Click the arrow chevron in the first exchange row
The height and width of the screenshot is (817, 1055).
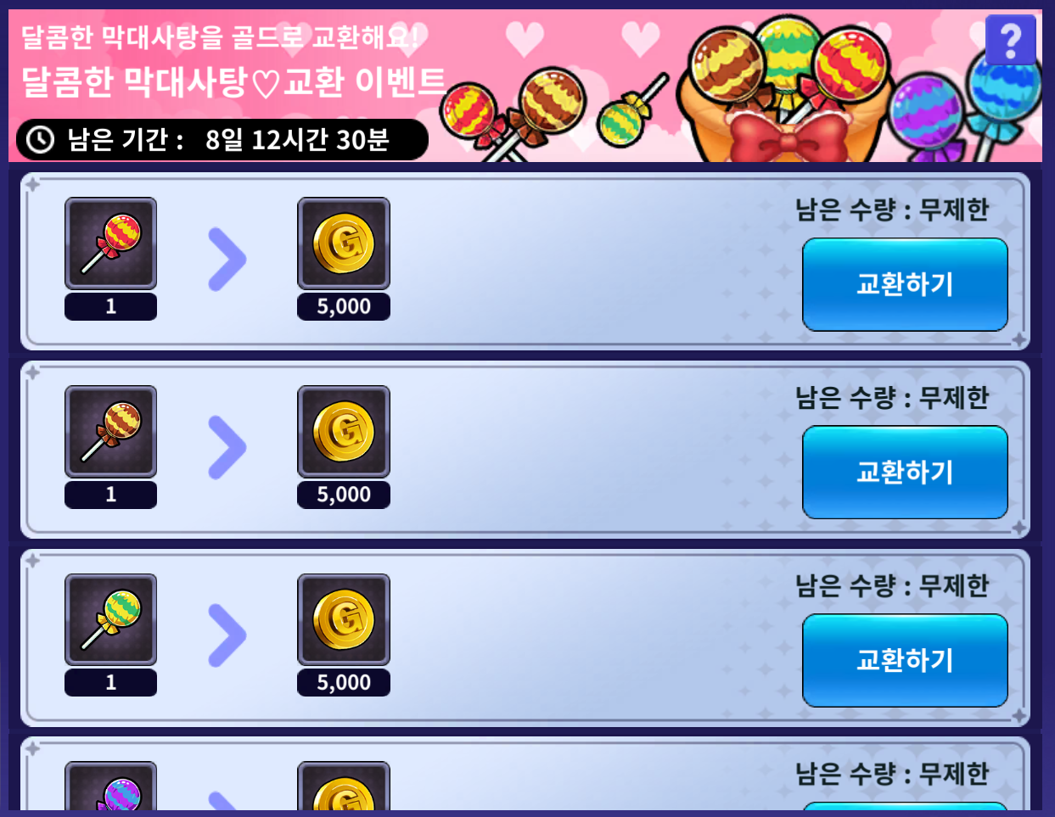click(x=227, y=260)
